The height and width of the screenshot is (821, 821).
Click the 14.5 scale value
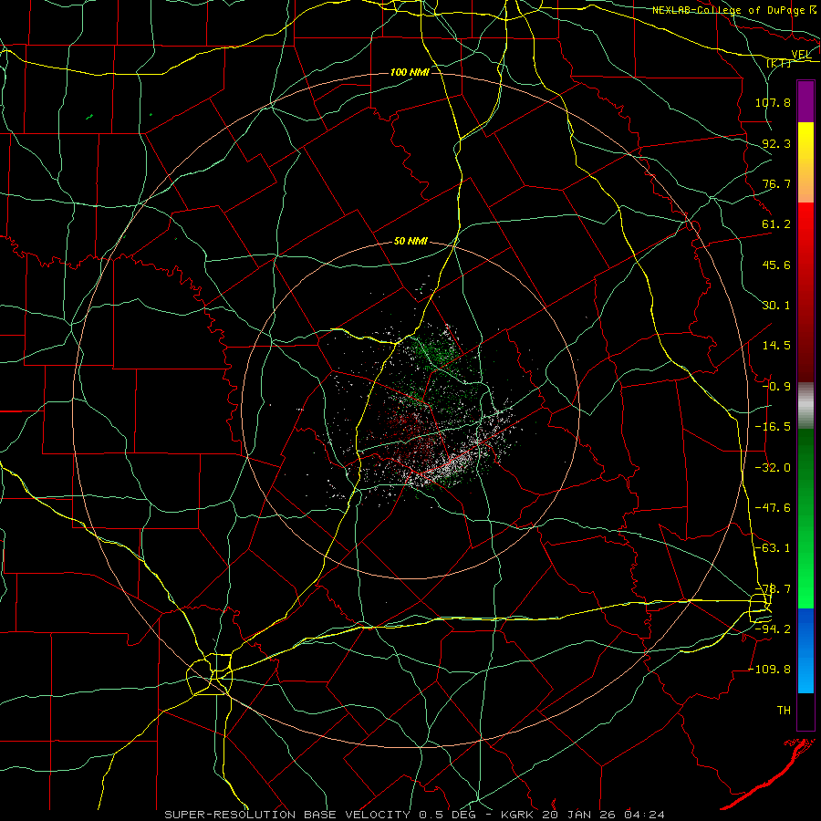click(776, 346)
